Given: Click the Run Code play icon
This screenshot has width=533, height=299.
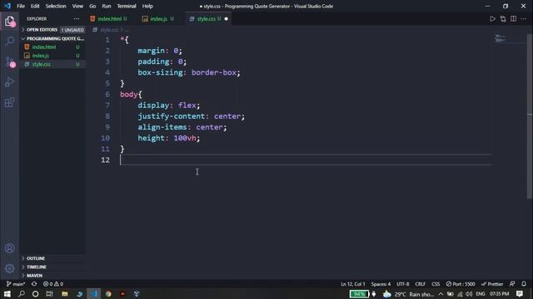Looking at the screenshot, I should [492, 19].
